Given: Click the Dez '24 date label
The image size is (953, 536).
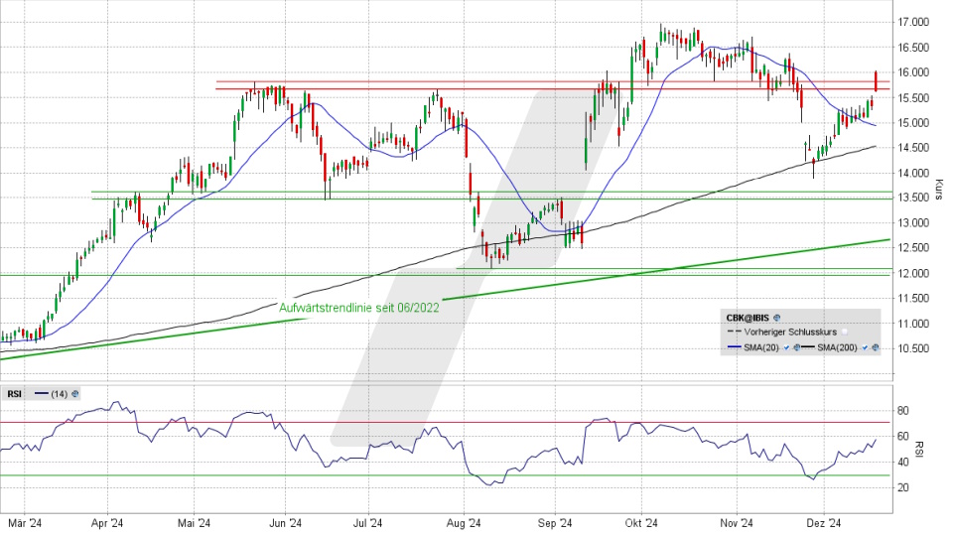Looking at the screenshot, I should [x=824, y=523].
